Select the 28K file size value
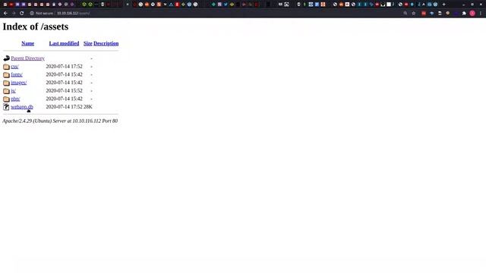 coord(88,107)
